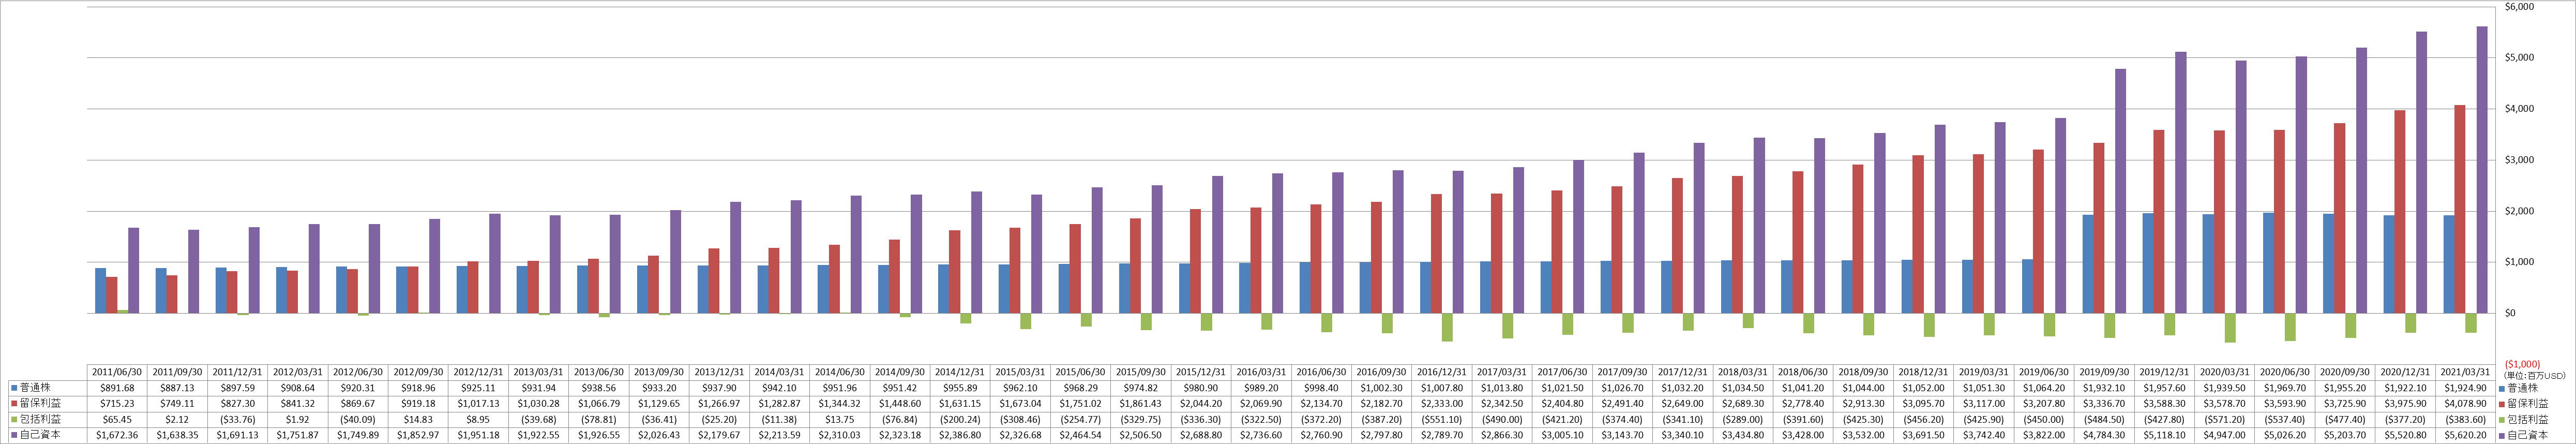The width and height of the screenshot is (2576, 444).
Task: Select the cell showing ($200.24)
Action: coord(960,420)
